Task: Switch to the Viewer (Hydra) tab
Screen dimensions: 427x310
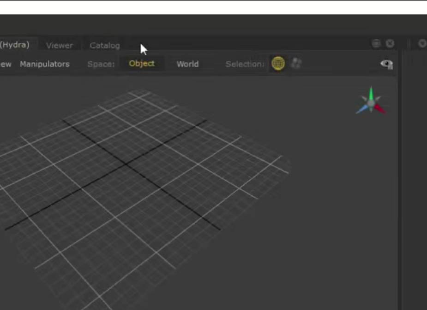Action: point(15,45)
